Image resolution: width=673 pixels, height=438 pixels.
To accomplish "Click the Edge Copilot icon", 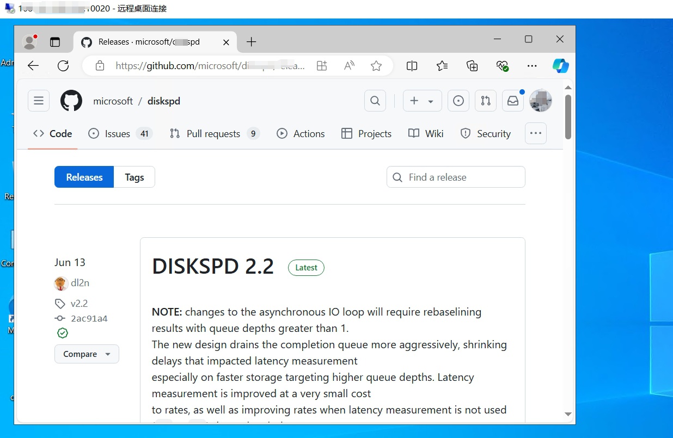I will [x=560, y=66].
